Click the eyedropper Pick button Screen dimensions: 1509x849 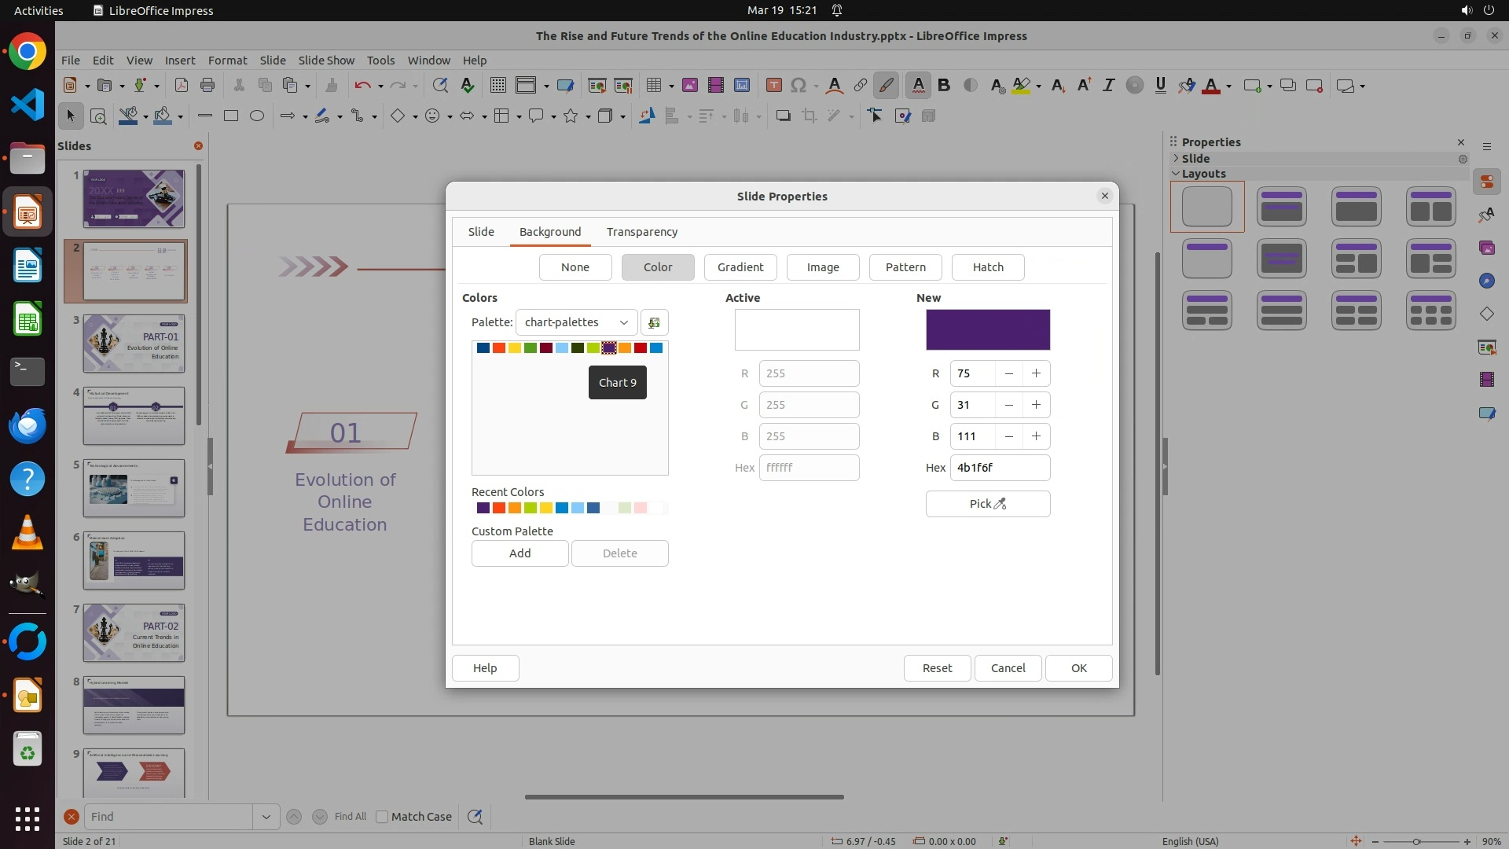[x=987, y=504]
